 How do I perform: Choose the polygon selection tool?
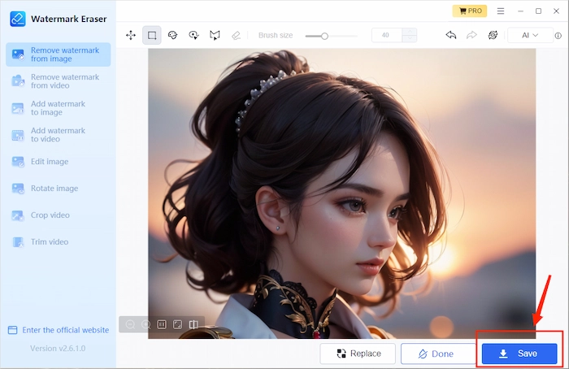(215, 36)
